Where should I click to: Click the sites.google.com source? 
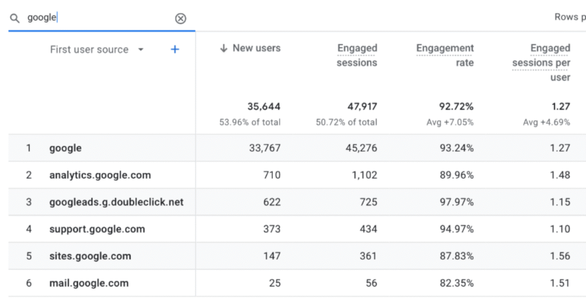click(x=90, y=256)
